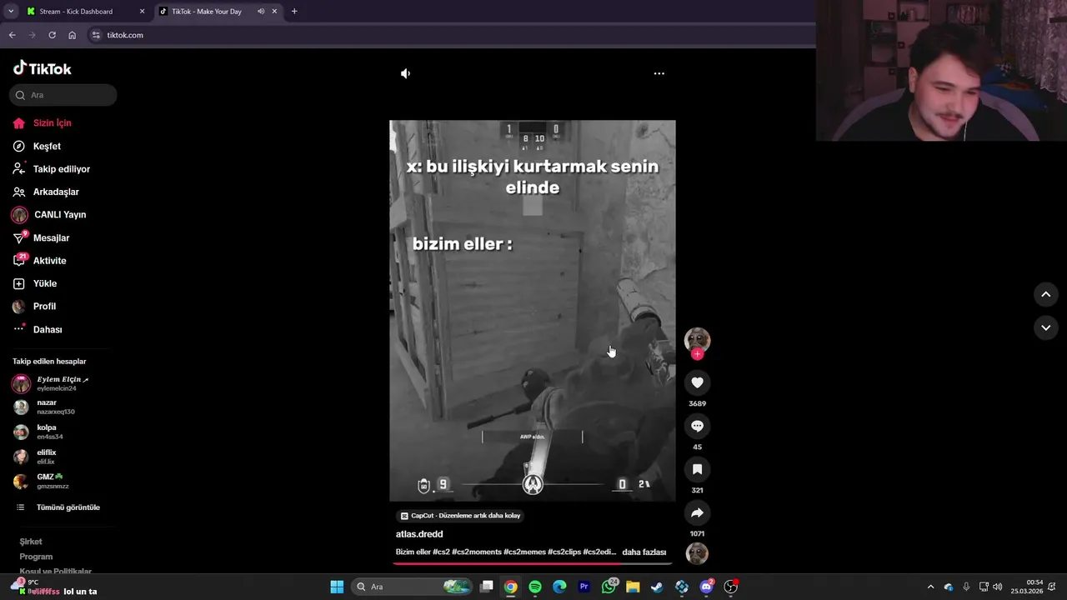Click the tiktok.com address bar
Screen dimensions: 1067x600
(x=450, y=35)
